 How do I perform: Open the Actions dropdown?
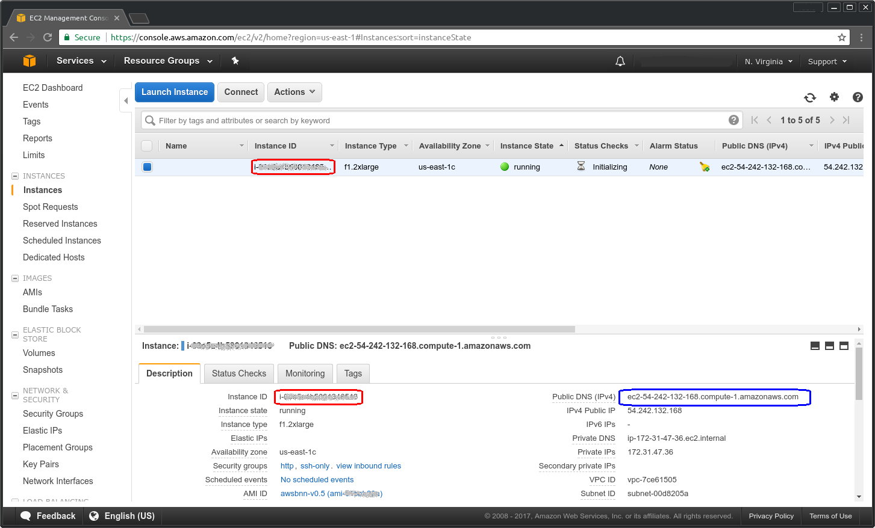tap(294, 92)
